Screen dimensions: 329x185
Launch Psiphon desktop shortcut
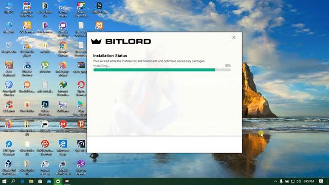tap(81, 126)
